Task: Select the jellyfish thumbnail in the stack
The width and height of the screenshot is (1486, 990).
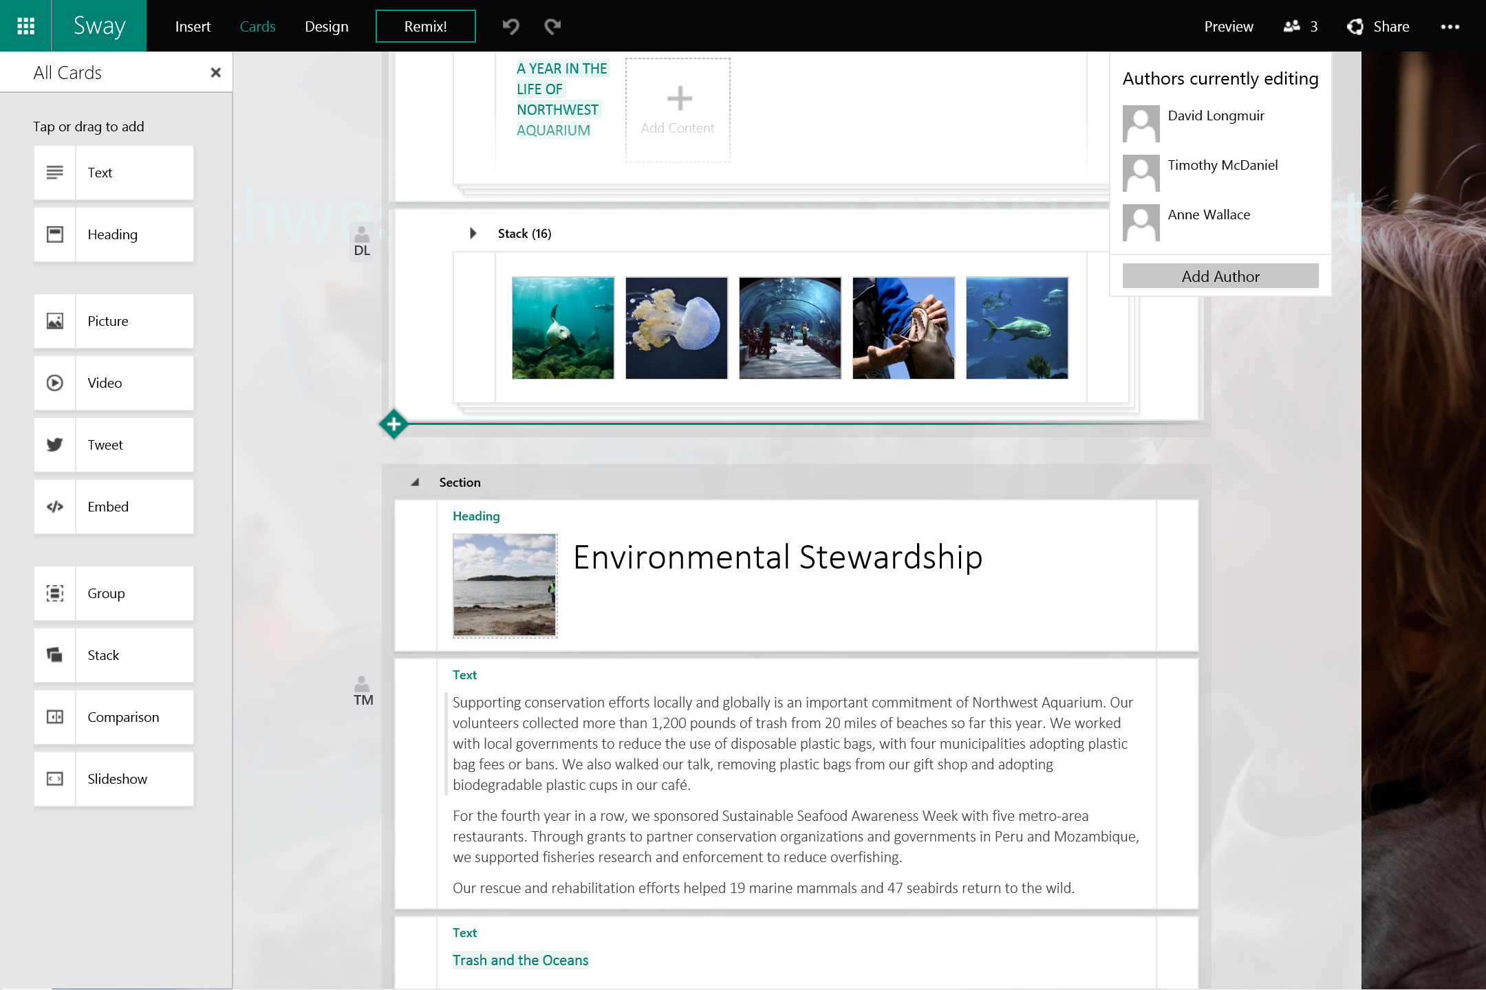Action: tap(676, 328)
